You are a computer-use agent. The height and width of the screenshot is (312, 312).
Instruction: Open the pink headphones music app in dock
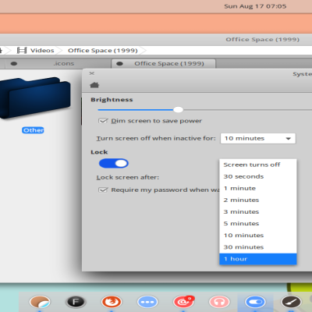click(219, 302)
